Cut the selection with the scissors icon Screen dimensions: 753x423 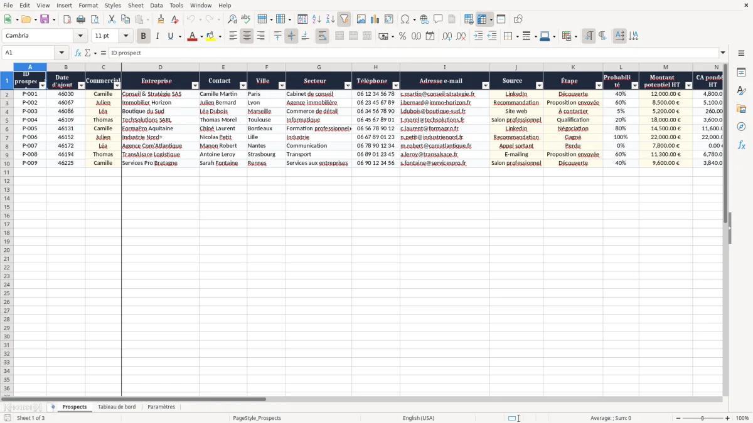(112, 19)
